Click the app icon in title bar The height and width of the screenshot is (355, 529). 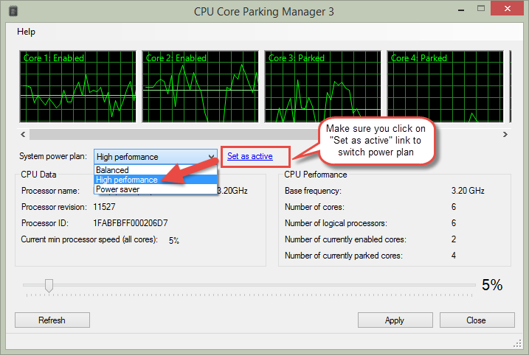point(13,11)
